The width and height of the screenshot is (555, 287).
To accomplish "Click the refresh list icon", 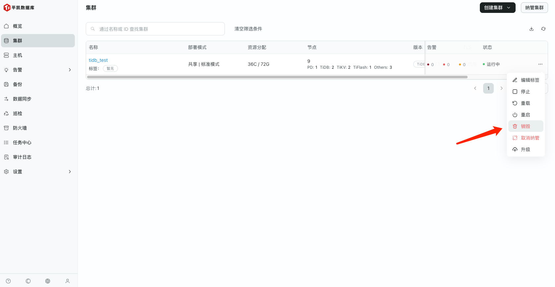I will tap(543, 29).
